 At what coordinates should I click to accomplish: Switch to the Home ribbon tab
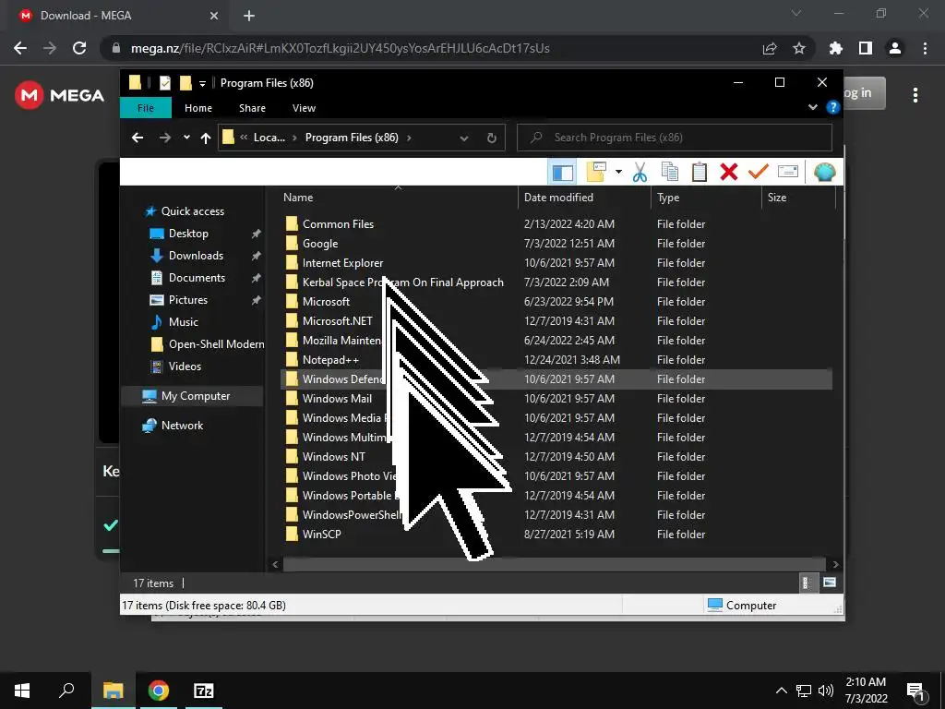point(198,108)
